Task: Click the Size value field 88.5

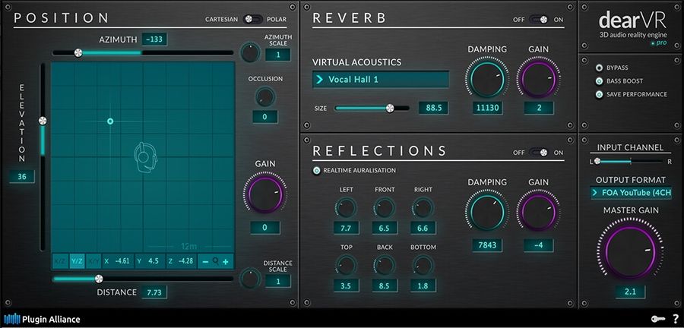Action: [x=434, y=108]
